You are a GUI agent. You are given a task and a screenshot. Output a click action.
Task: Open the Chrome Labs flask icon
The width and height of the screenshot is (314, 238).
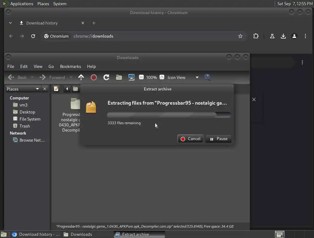pyautogui.click(x=272, y=36)
